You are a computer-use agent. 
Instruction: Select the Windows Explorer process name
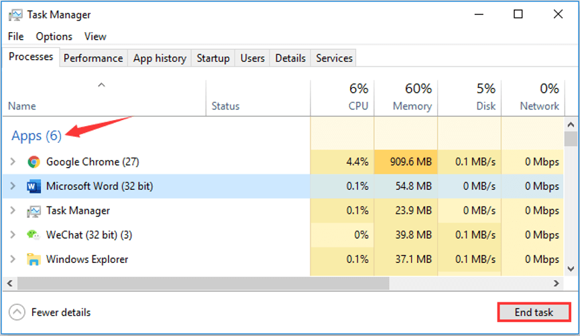[x=87, y=260]
